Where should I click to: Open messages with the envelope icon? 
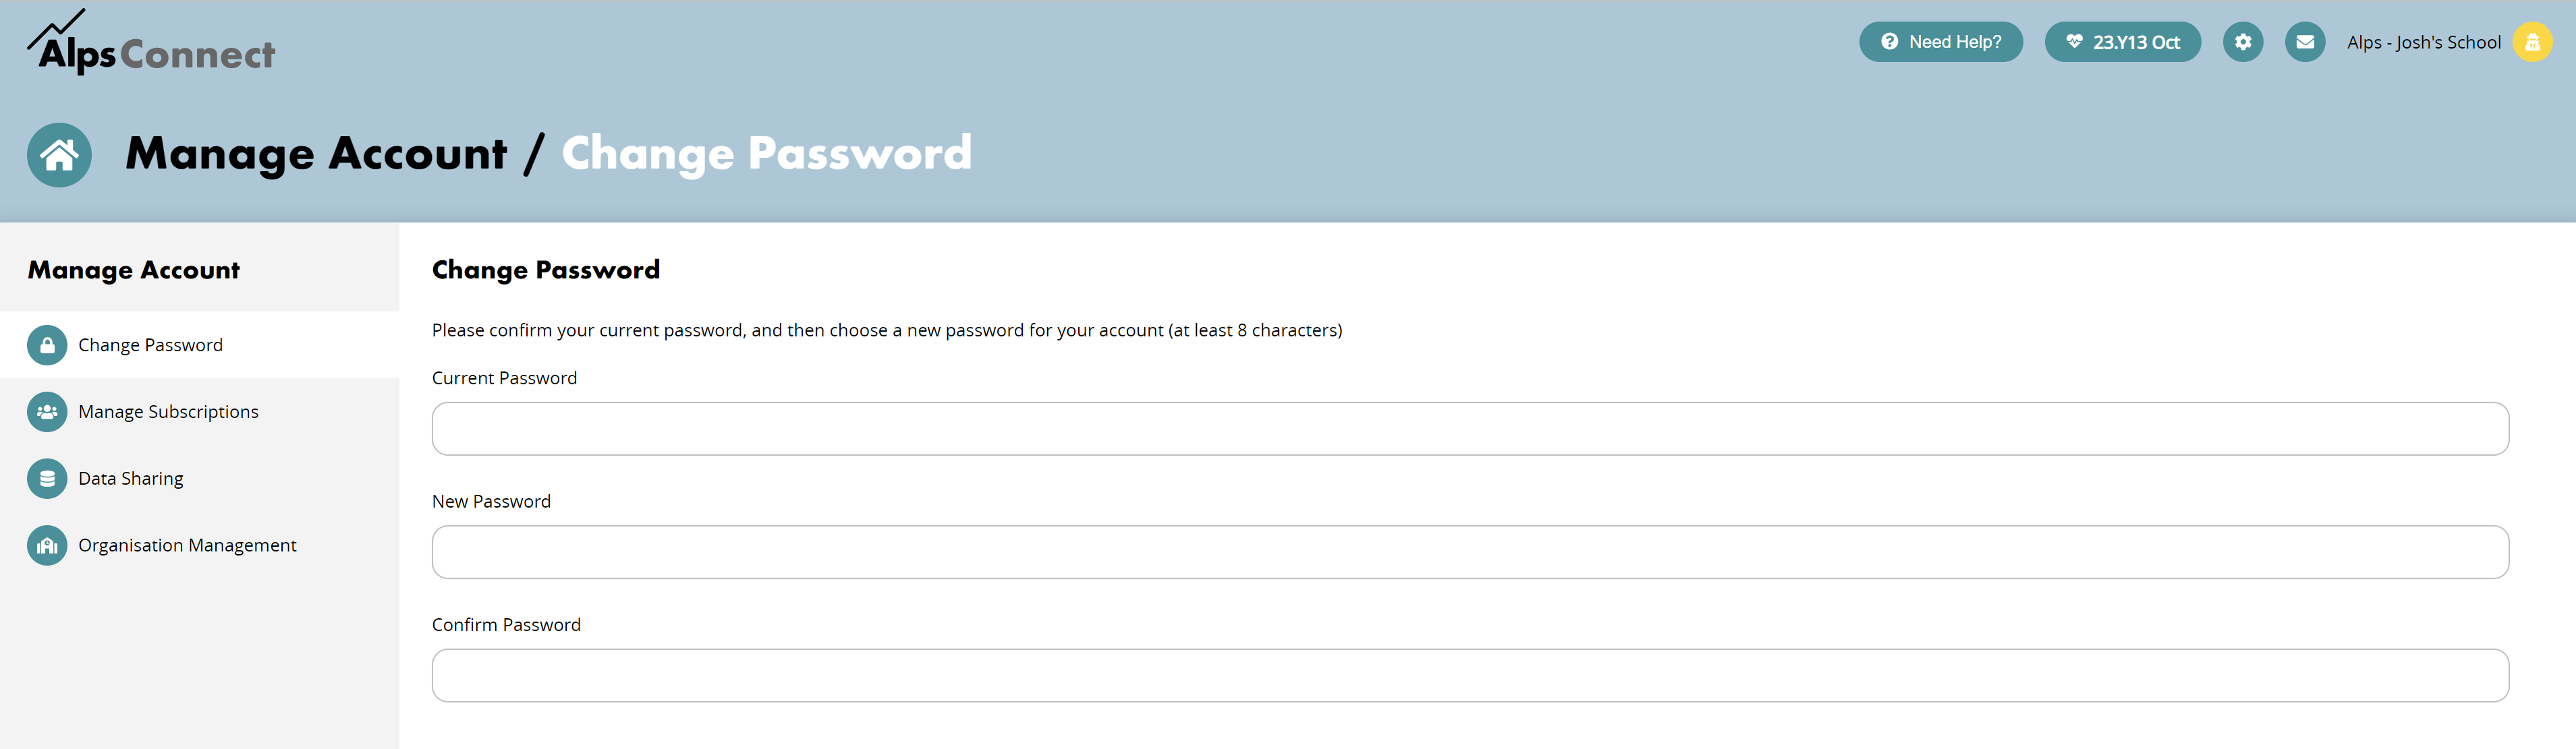[2305, 42]
